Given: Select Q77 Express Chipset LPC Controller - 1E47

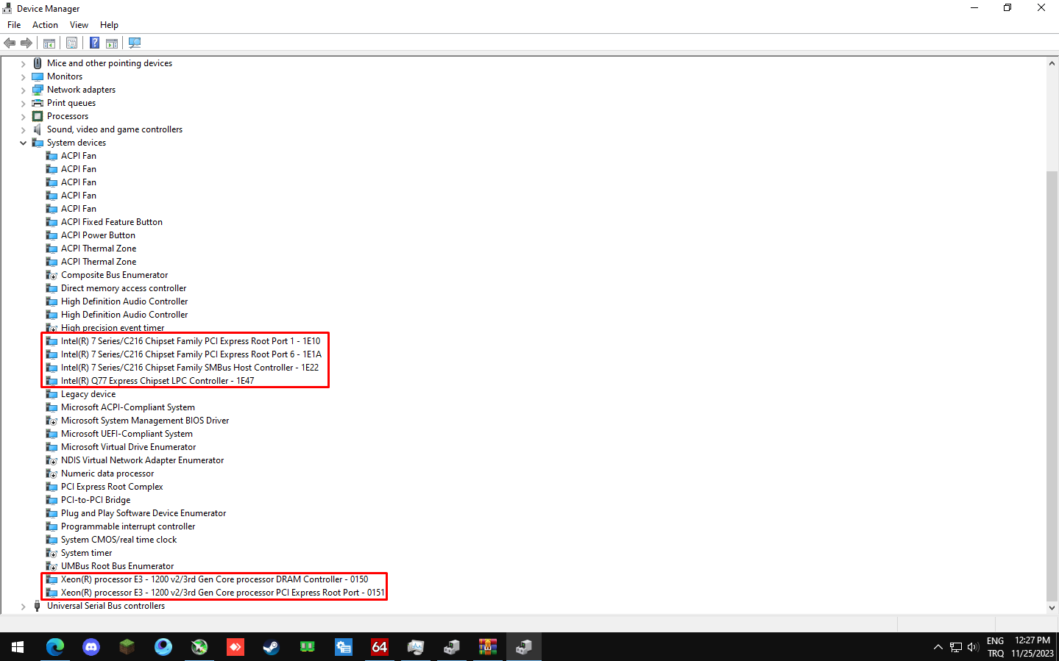Looking at the screenshot, I should click(x=157, y=381).
